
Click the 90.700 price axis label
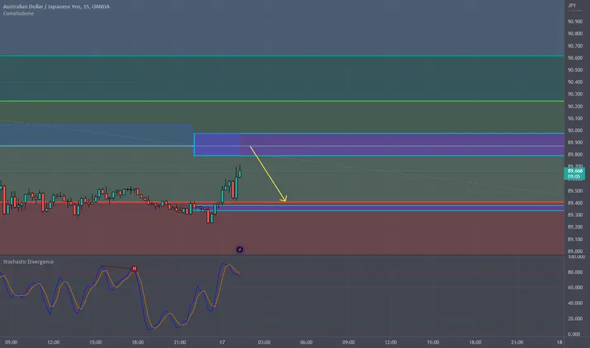click(575, 46)
